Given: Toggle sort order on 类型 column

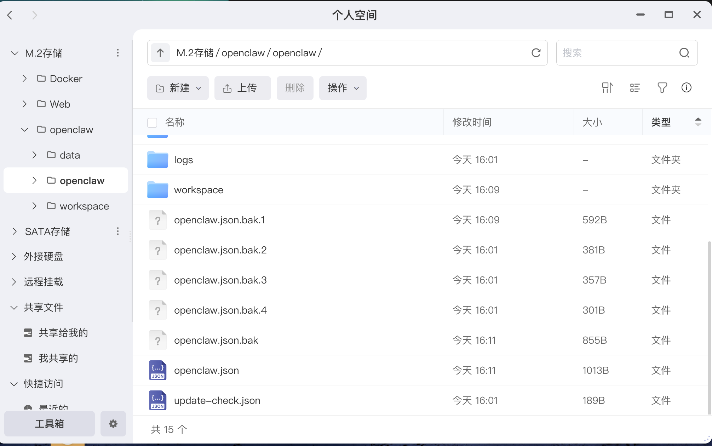Looking at the screenshot, I should pos(698,122).
